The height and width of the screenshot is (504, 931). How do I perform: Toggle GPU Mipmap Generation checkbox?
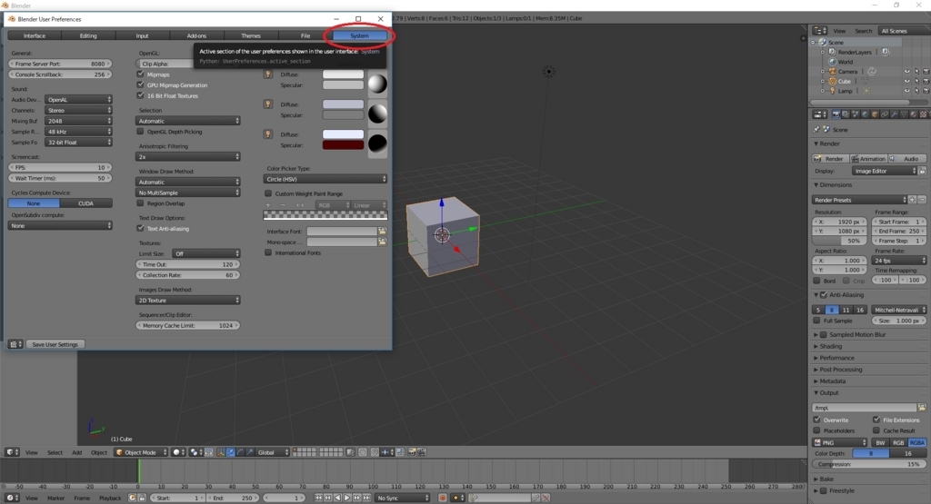pyautogui.click(x=140, y=84)
